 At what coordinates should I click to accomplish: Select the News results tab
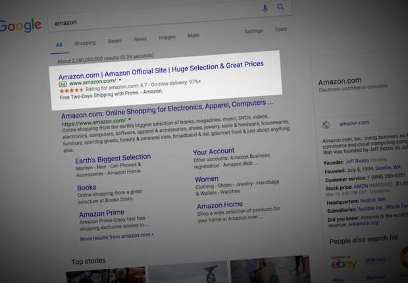(x=140, y=39)
